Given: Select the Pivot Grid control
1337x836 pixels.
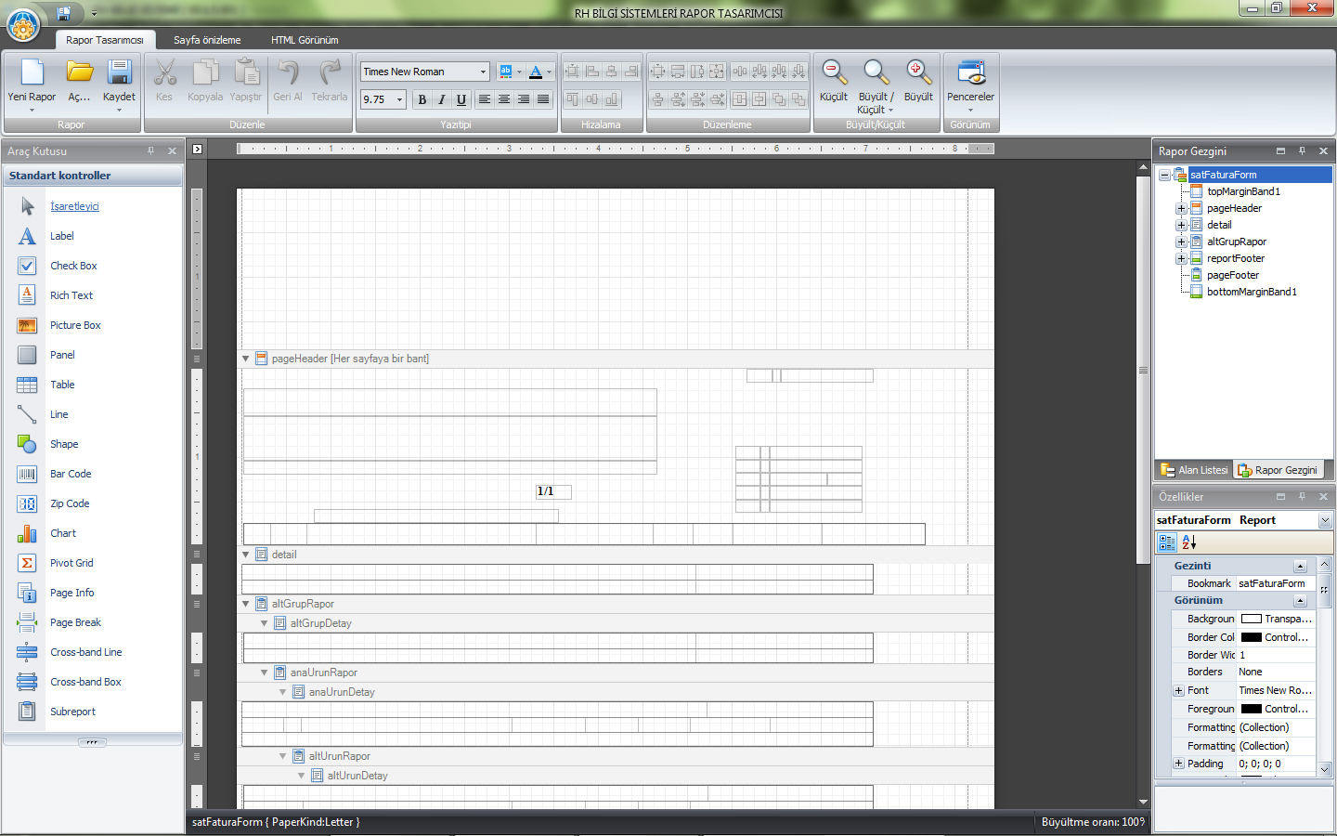Looking at the screenshot, I should point(71,563).
